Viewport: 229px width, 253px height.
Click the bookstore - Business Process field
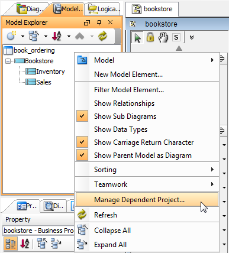[38, 231]
